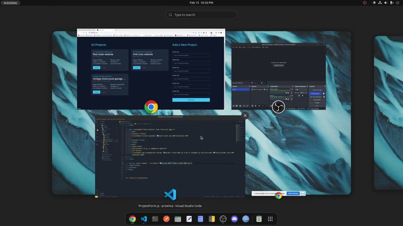Switch to the Chrome All Projects window
Image resolution: width=403 pixels, height=226 pixels.
pyautogui.click(x=151, y=69)
